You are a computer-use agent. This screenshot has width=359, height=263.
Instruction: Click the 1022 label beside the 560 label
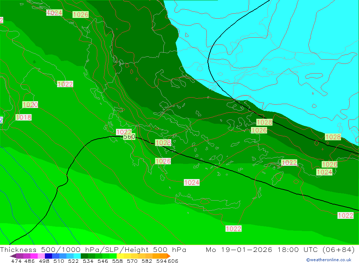click(124, 132)
